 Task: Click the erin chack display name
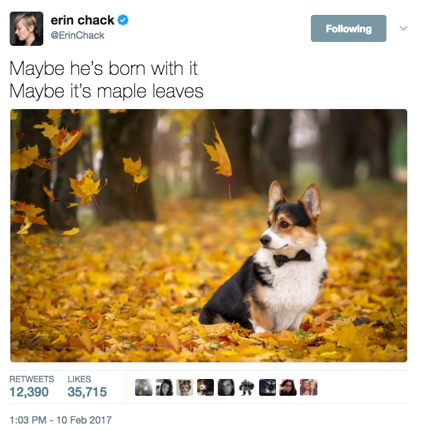click(82, 20)
